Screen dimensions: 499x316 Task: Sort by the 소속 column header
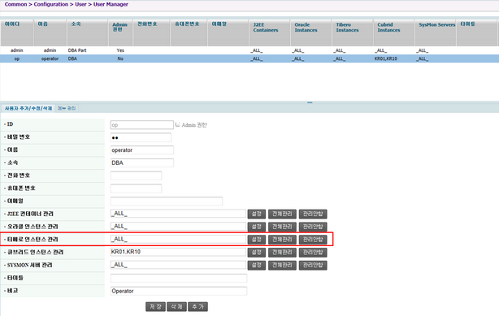(88, 32)
